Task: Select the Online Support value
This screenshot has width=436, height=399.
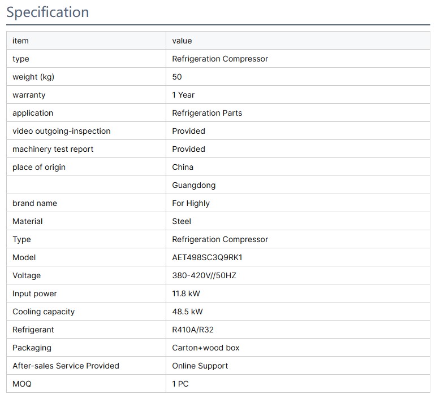Action: 200,366
